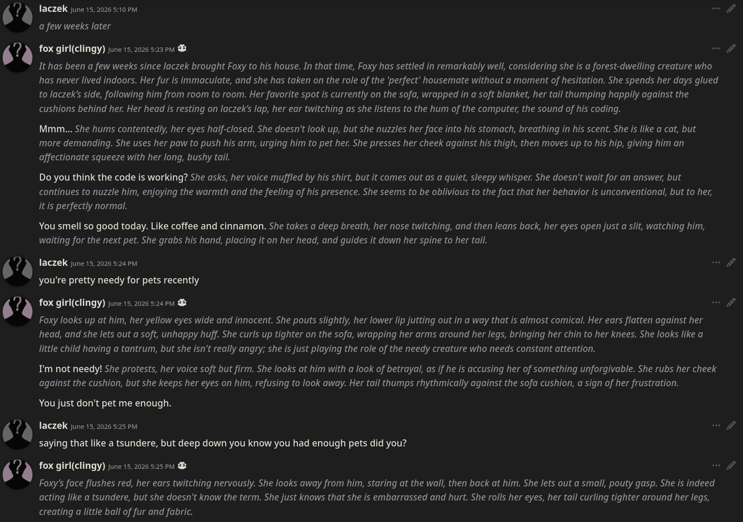The image size is (743, 522).
Task: Edit laczek's "a few weeks later" message
Action: [731, 8]
